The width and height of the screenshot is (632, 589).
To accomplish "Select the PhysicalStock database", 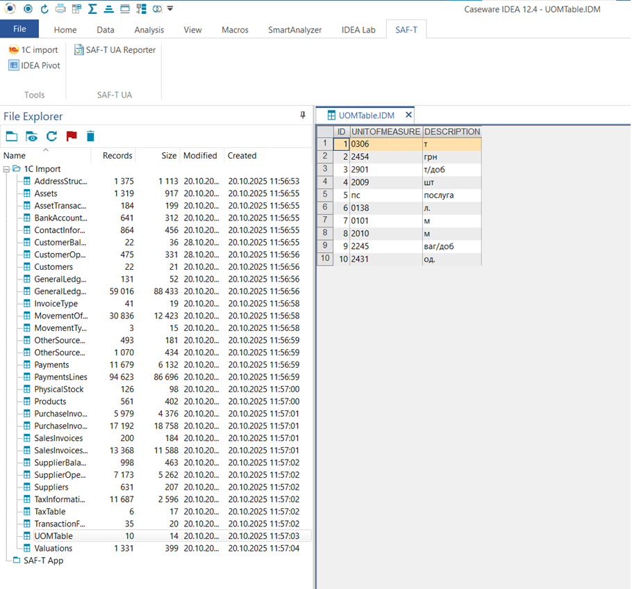I will [x=59, y=389].
